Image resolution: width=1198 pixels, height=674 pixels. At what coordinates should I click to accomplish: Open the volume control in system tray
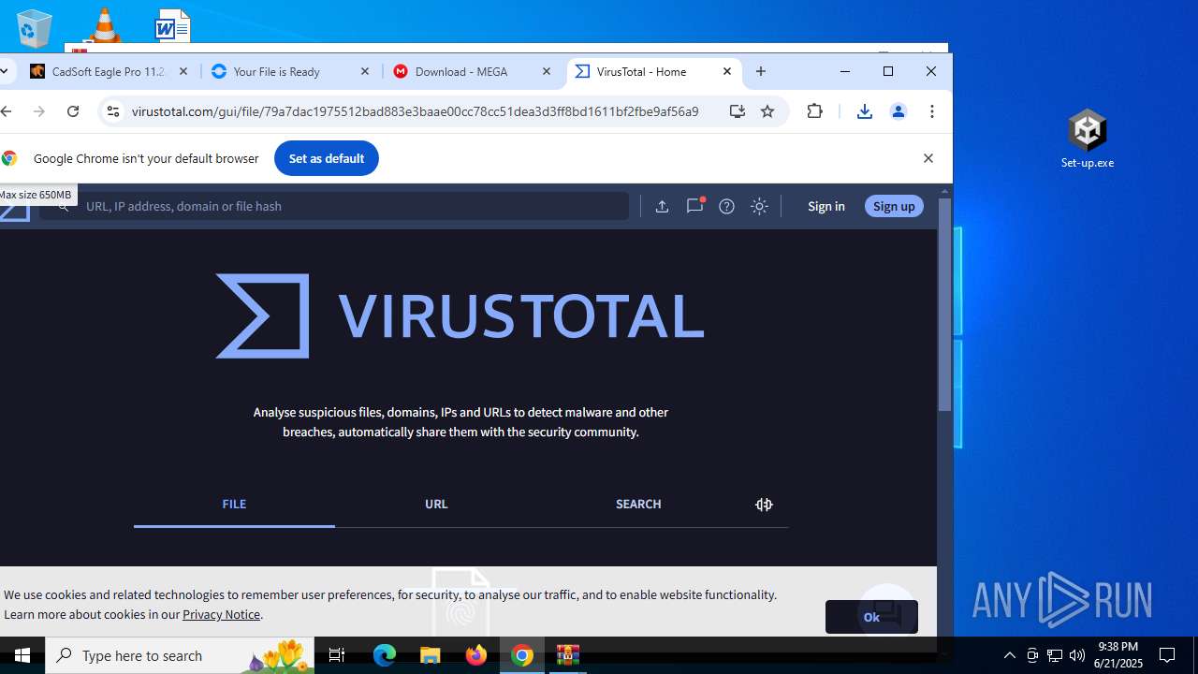tap(1077, 655)
